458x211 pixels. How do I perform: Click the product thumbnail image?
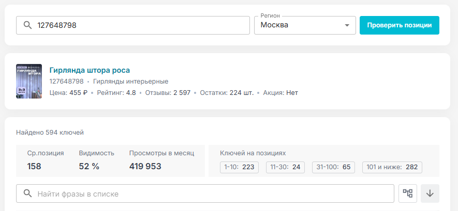point(29,81)
